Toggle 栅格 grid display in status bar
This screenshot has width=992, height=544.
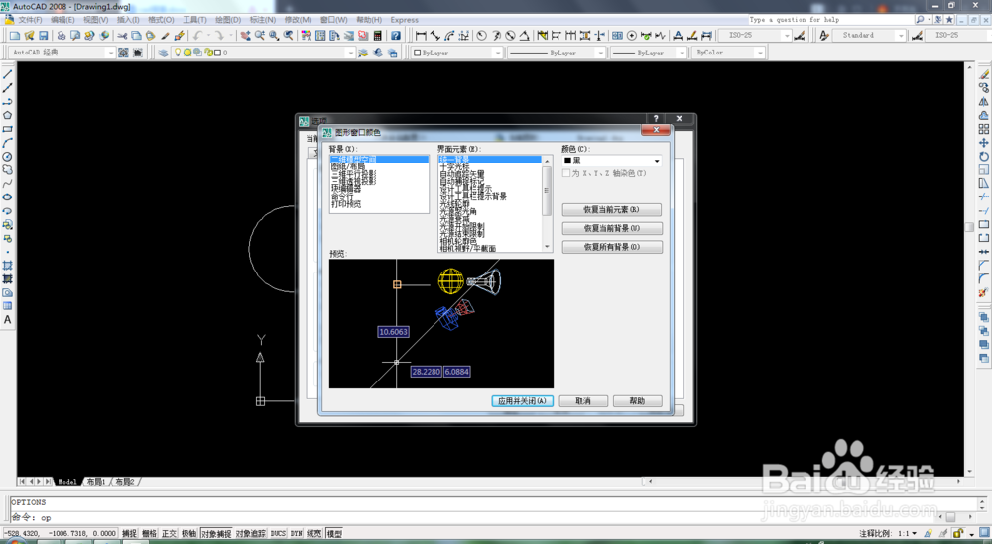(x=149, y=534)
